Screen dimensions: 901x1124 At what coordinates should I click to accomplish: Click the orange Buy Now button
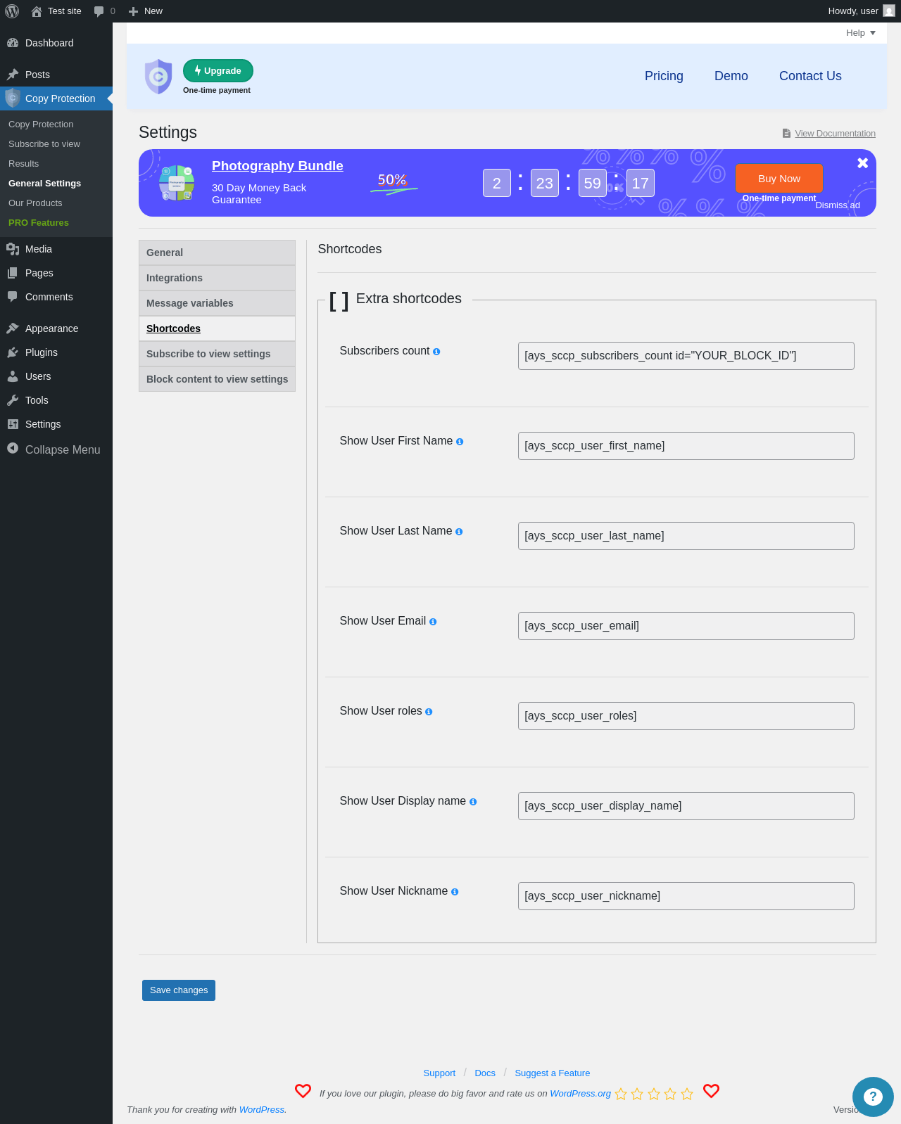tap(779, 179)
